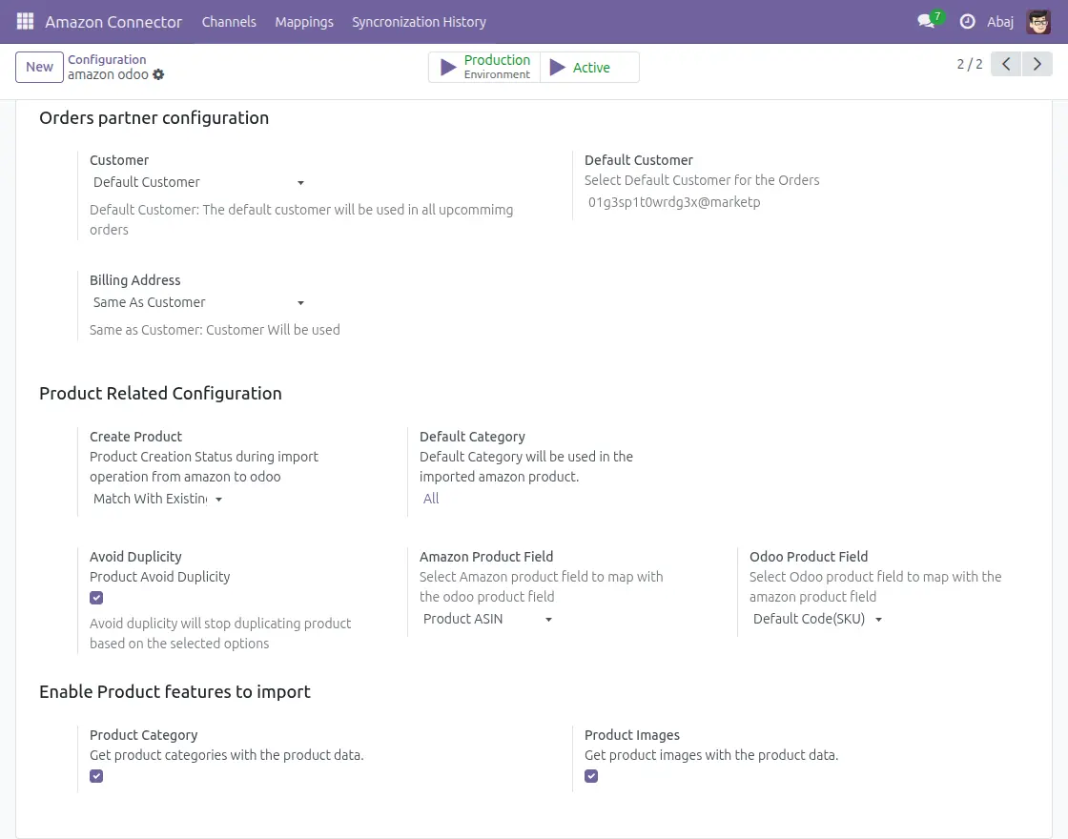Open the activities clock icon
This screenshot has height=839, width=1068.
pyautogui.click(x=966, y=21)
